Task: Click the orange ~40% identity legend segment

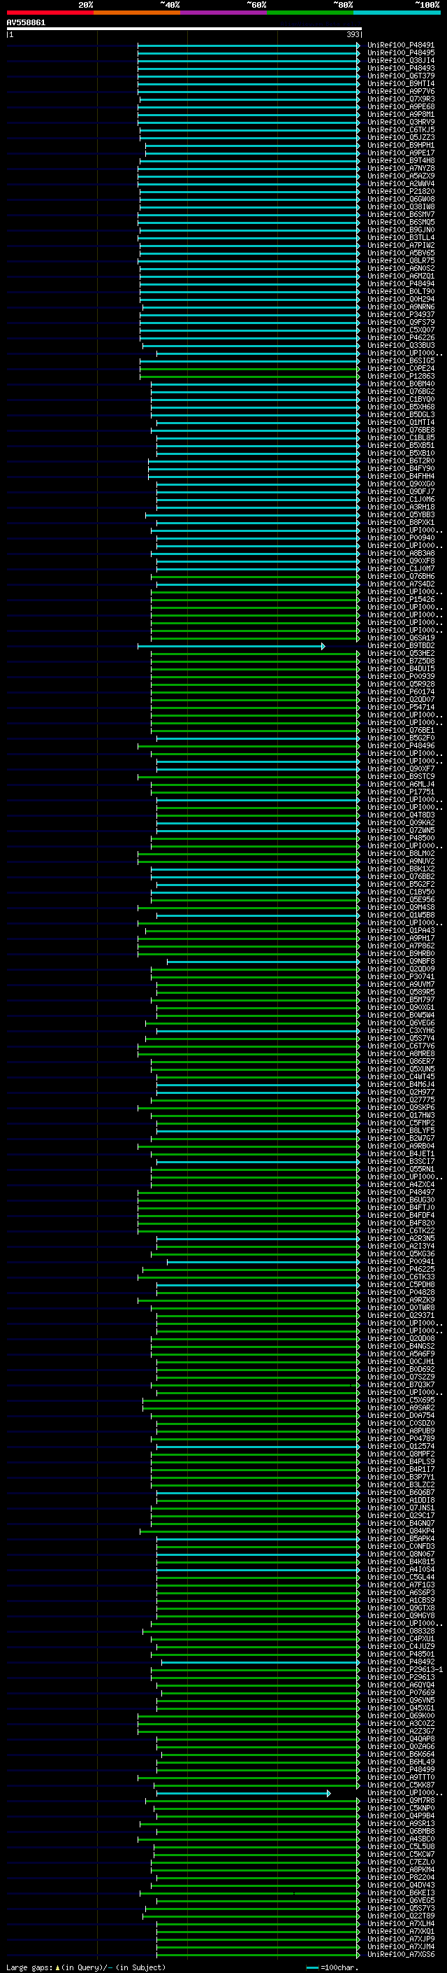Action: [x=137, y=13]
